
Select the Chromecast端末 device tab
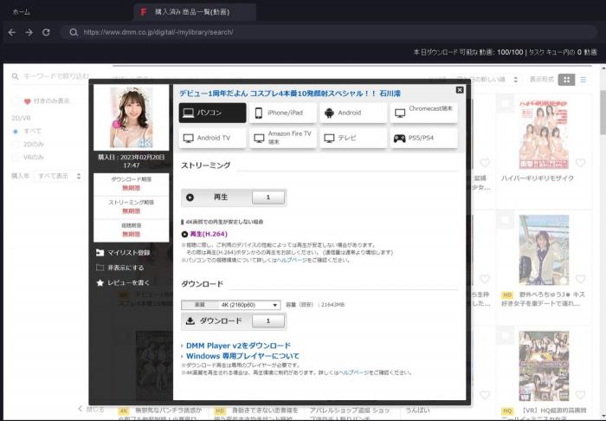coord(424,113)
